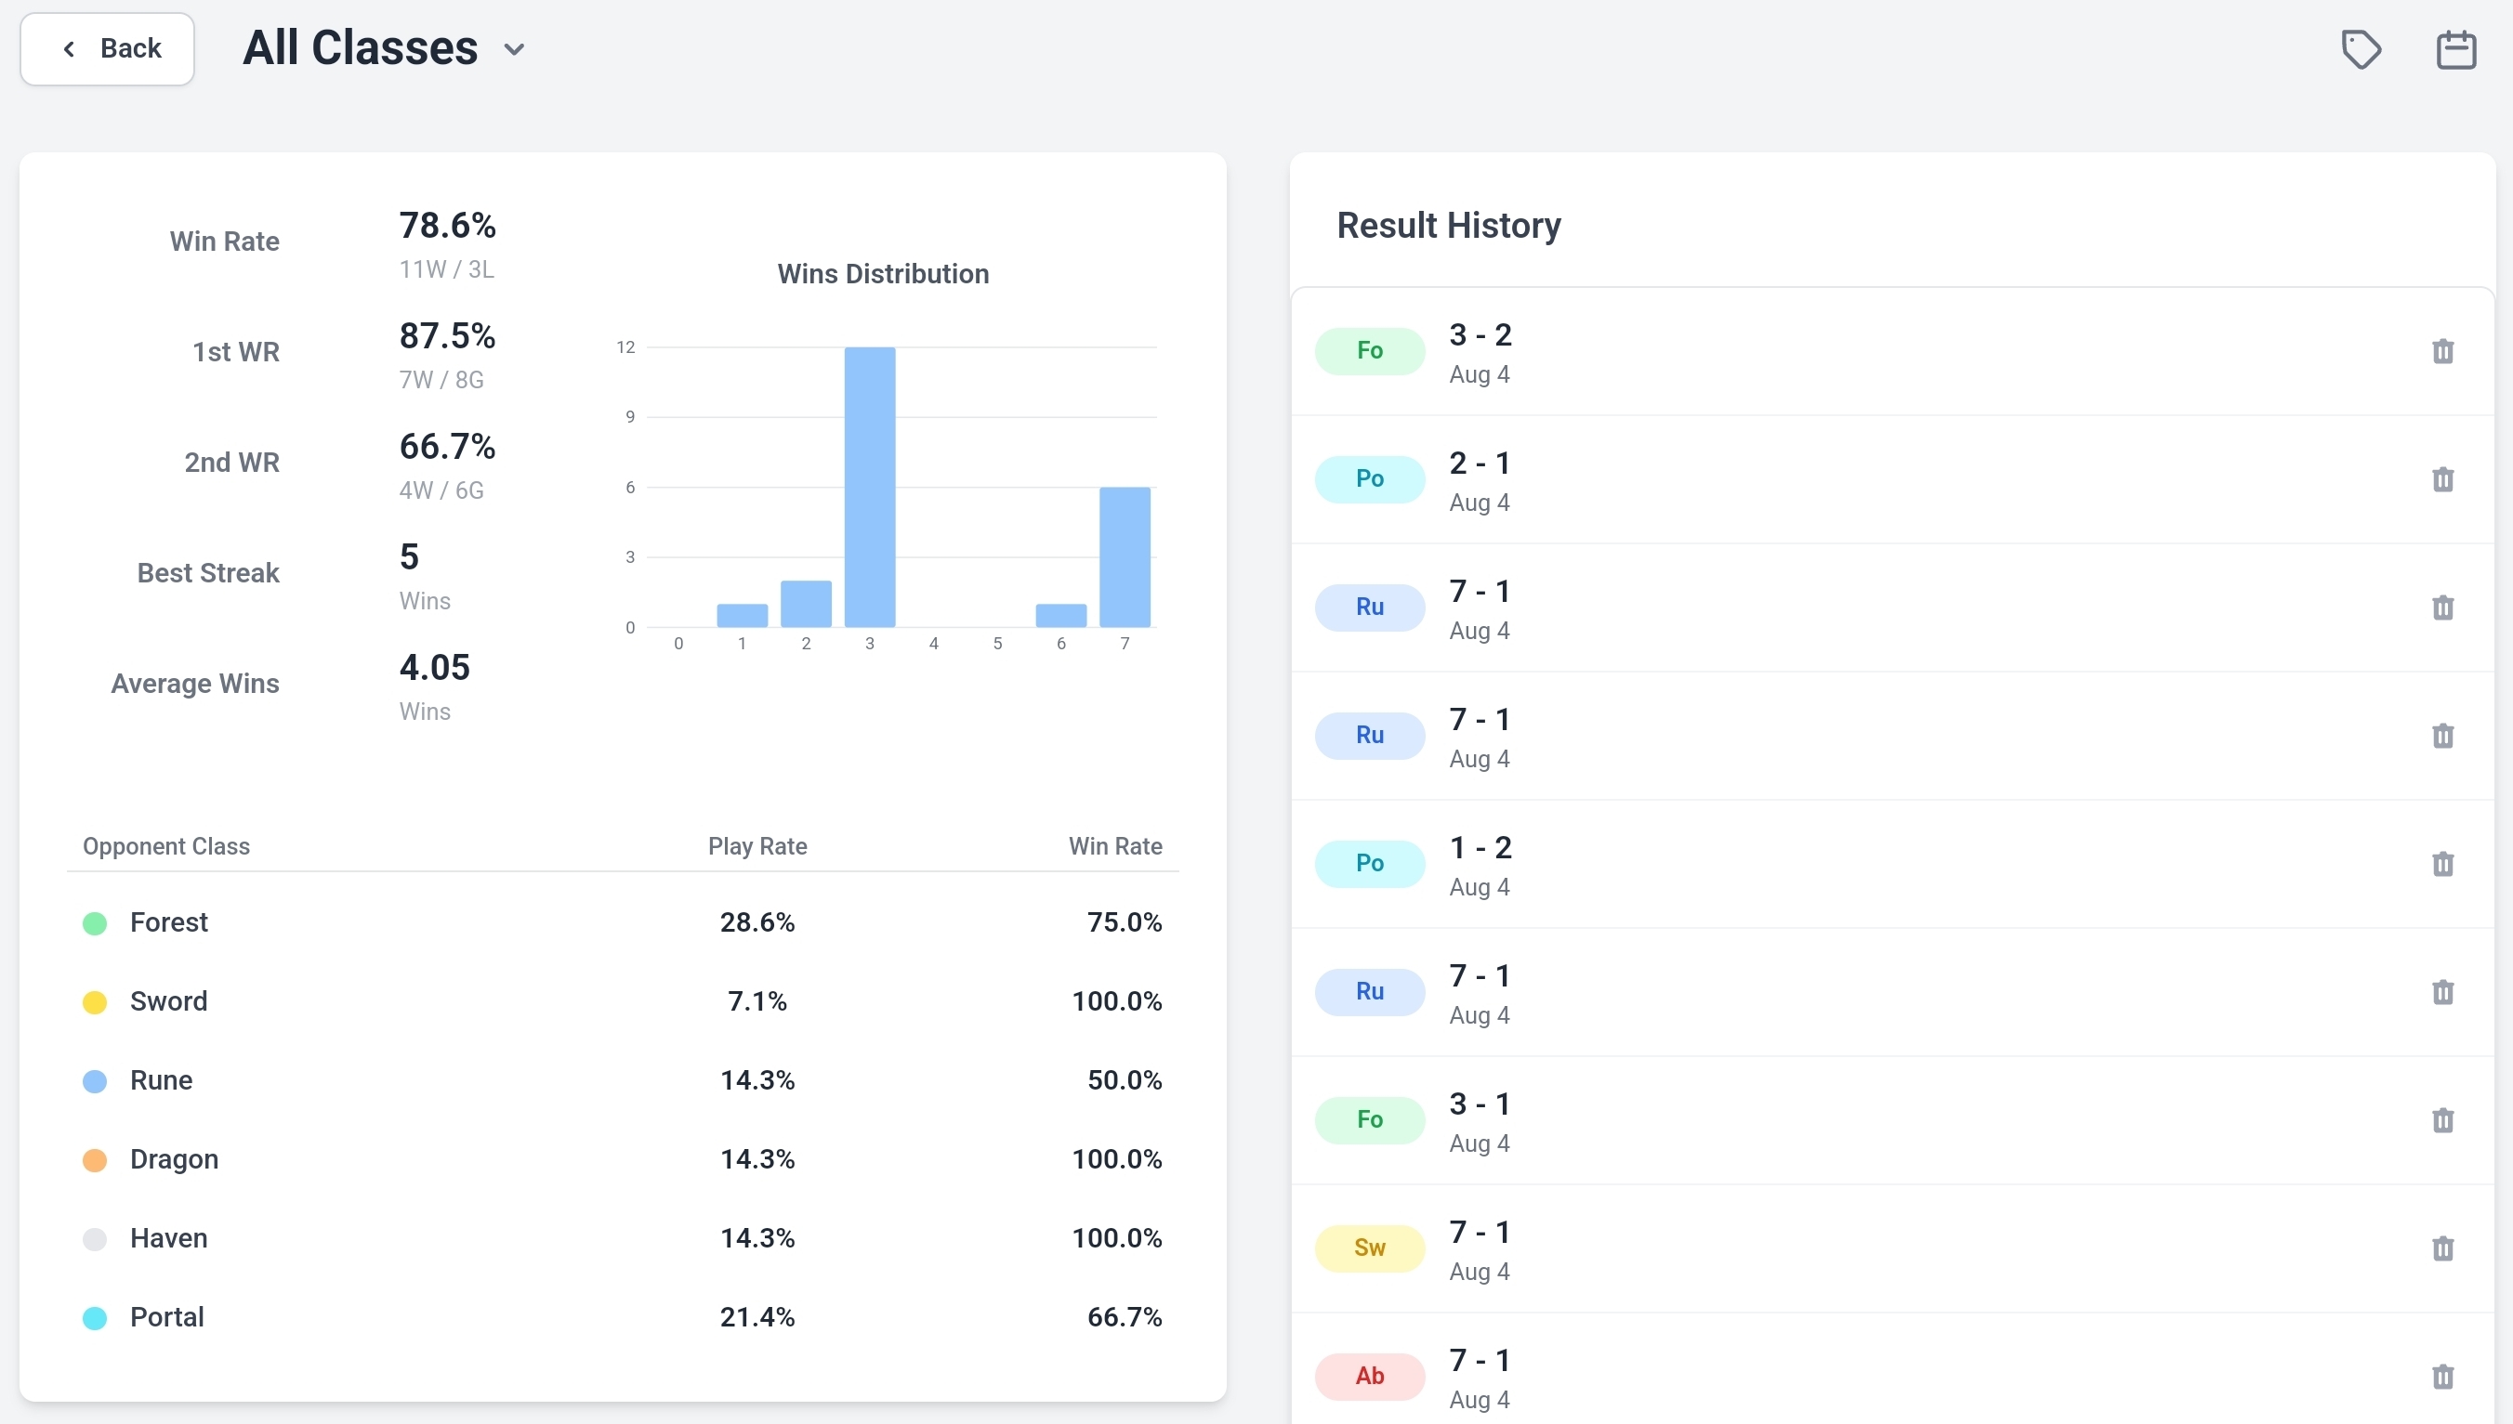Click the Forest green color dot
Screen dimensions: 2513x1424
click(x=95, y=923)
